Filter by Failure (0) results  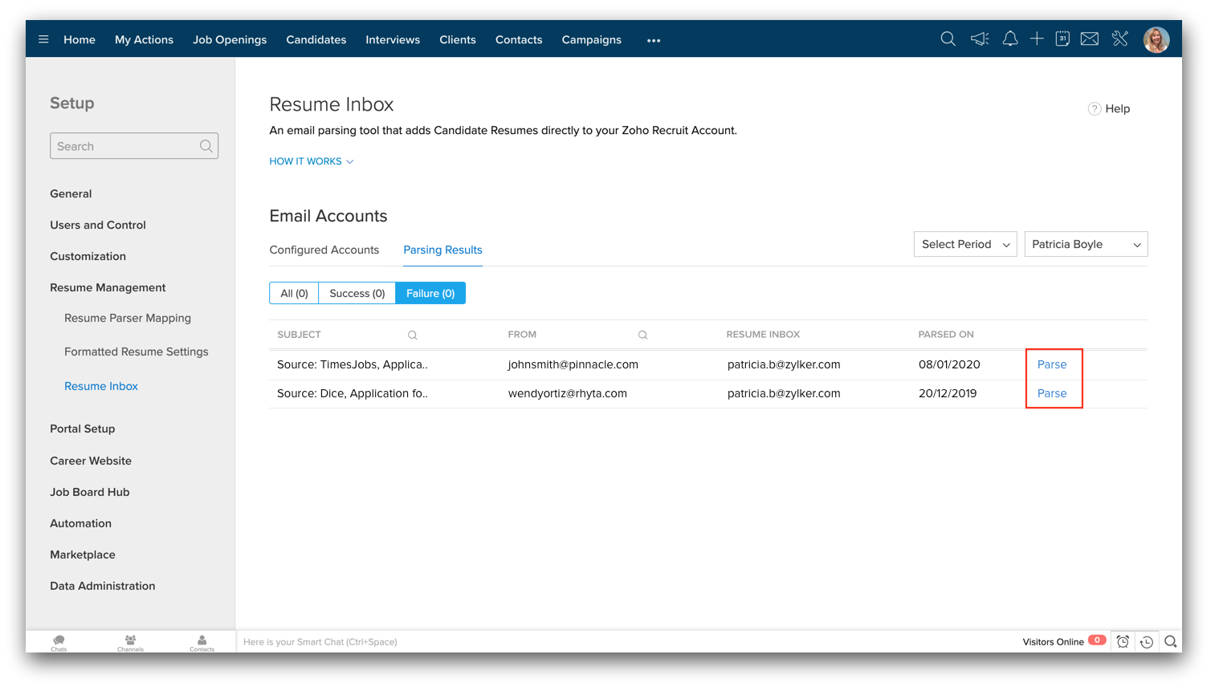coord(430,293)
